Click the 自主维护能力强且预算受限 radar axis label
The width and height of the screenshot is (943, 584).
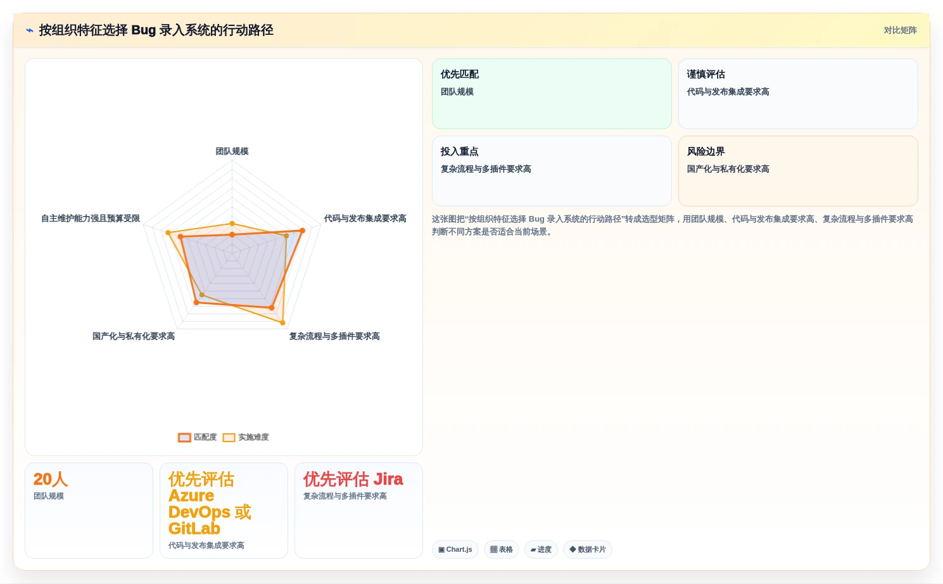[91, 219]
